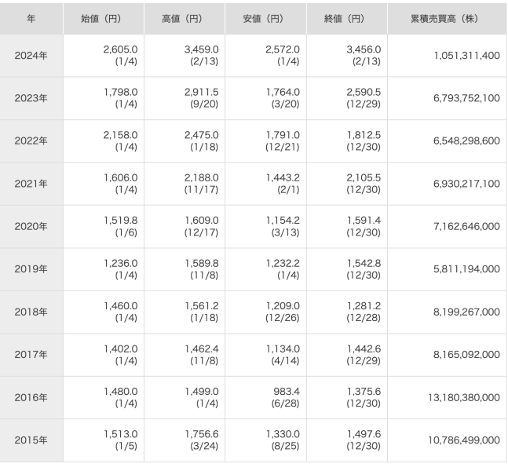Click the 累積売買高（株） column header
The height and width of the screenshot is (471, 508).
tap(445, 17)
